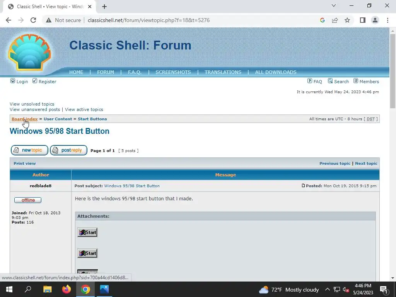
Task: Click the post icon beside Posted date
Action: 303,186
